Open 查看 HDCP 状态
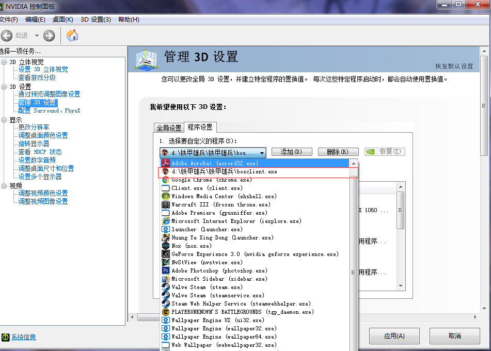Viewport: 491px width, 351px height. point(40,152)
